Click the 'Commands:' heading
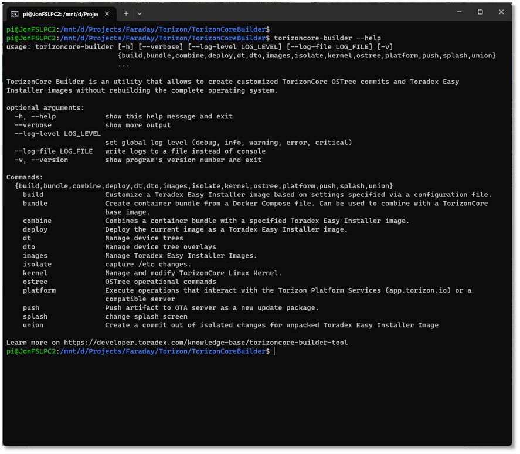The height and width of the screenshot is (454, 520). (x=25, y=177)
